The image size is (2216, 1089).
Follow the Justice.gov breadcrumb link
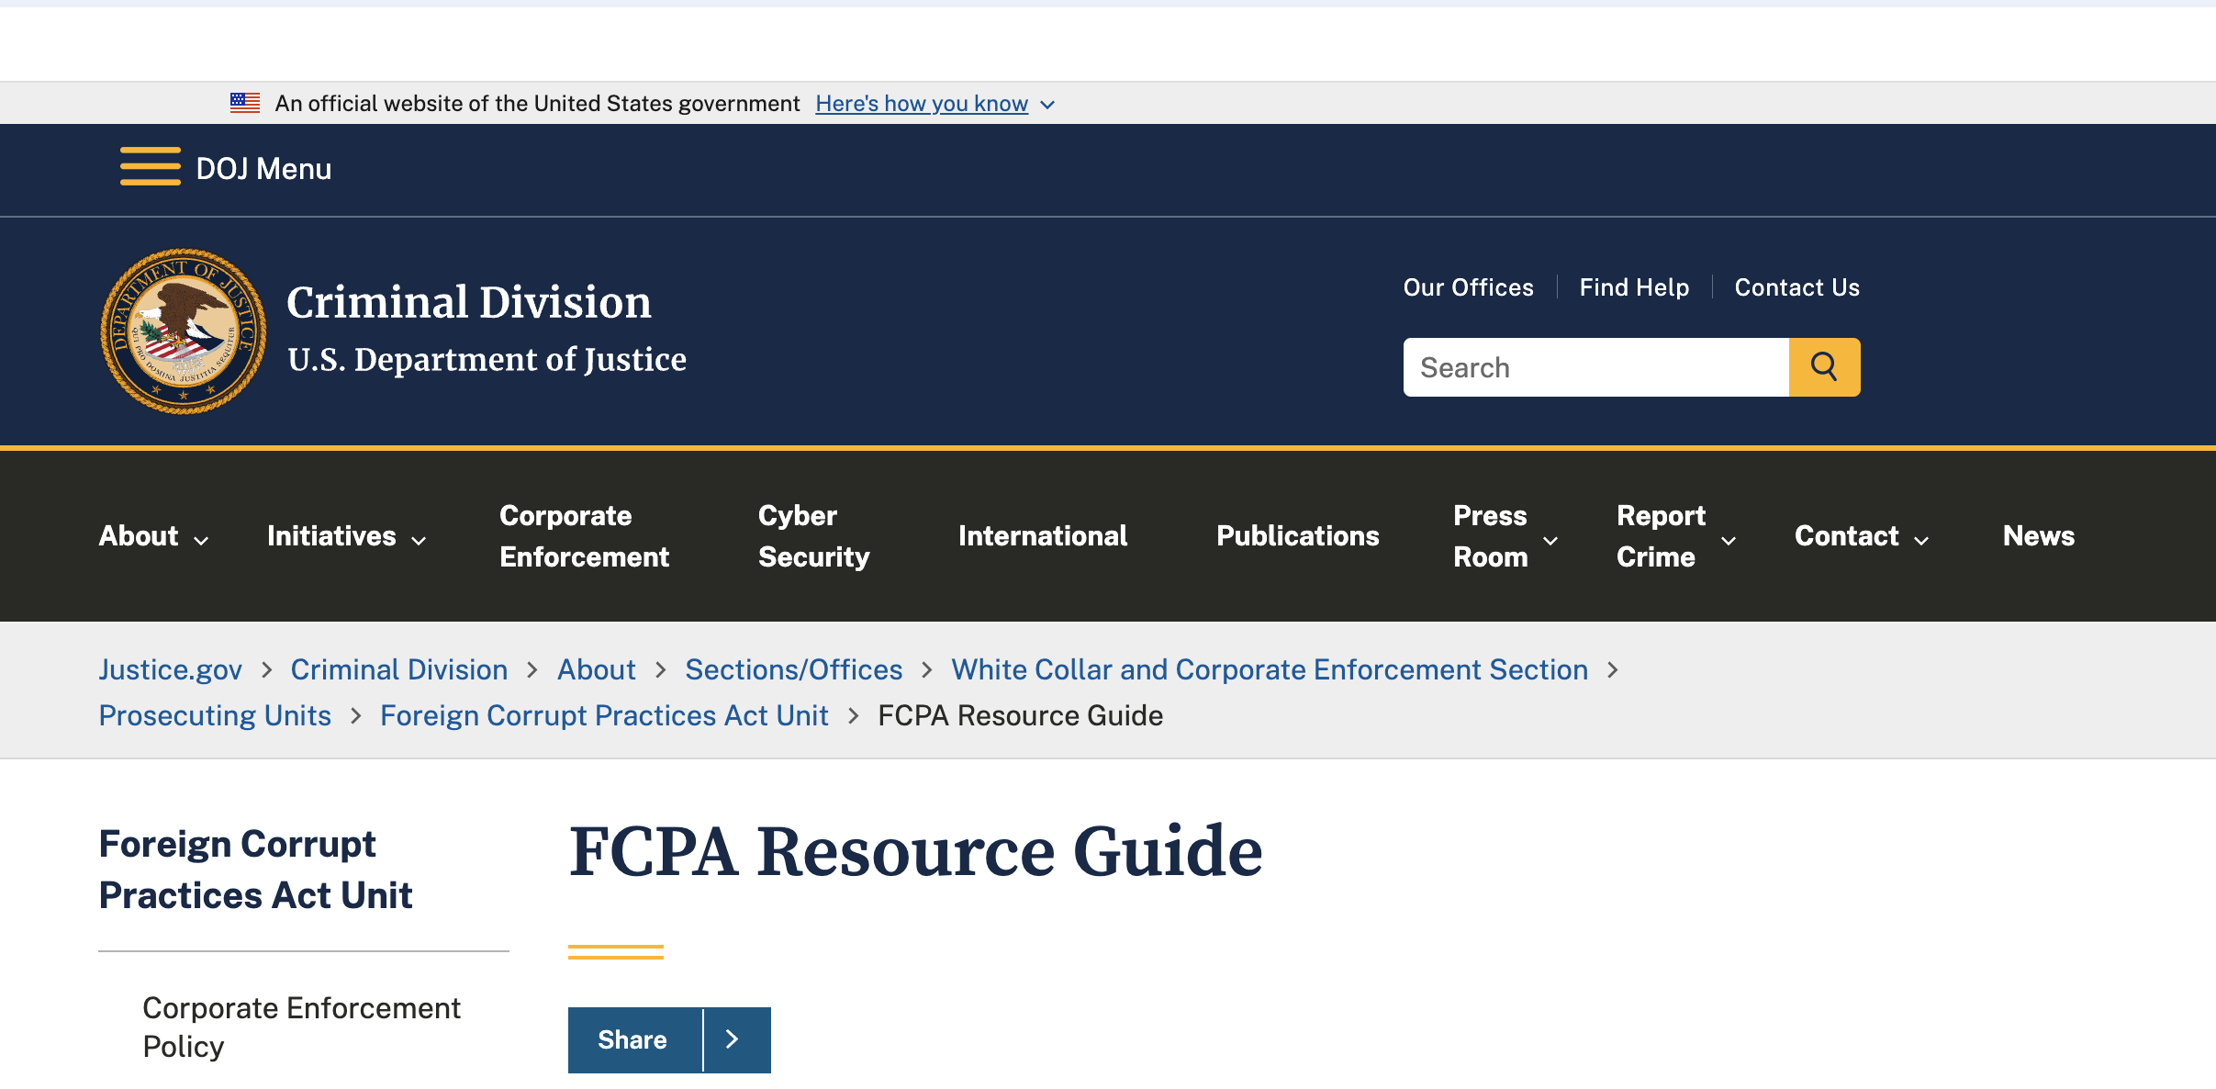(171, 669)
